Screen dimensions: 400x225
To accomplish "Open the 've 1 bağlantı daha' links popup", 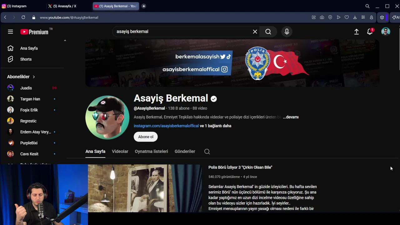I will (216, 126).
